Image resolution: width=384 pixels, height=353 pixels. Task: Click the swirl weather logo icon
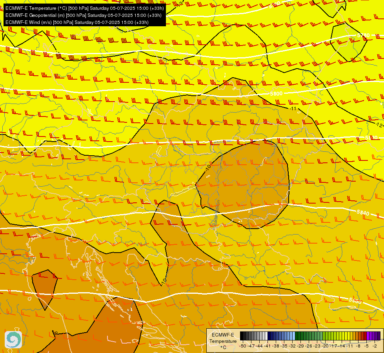[x=13, y=340]
